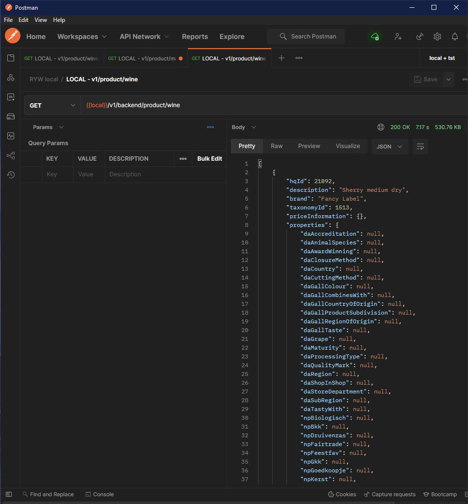Viewport: 468px width, 504px height.
Task: Open the Flows sidebar icon
Action: [11, 155]
